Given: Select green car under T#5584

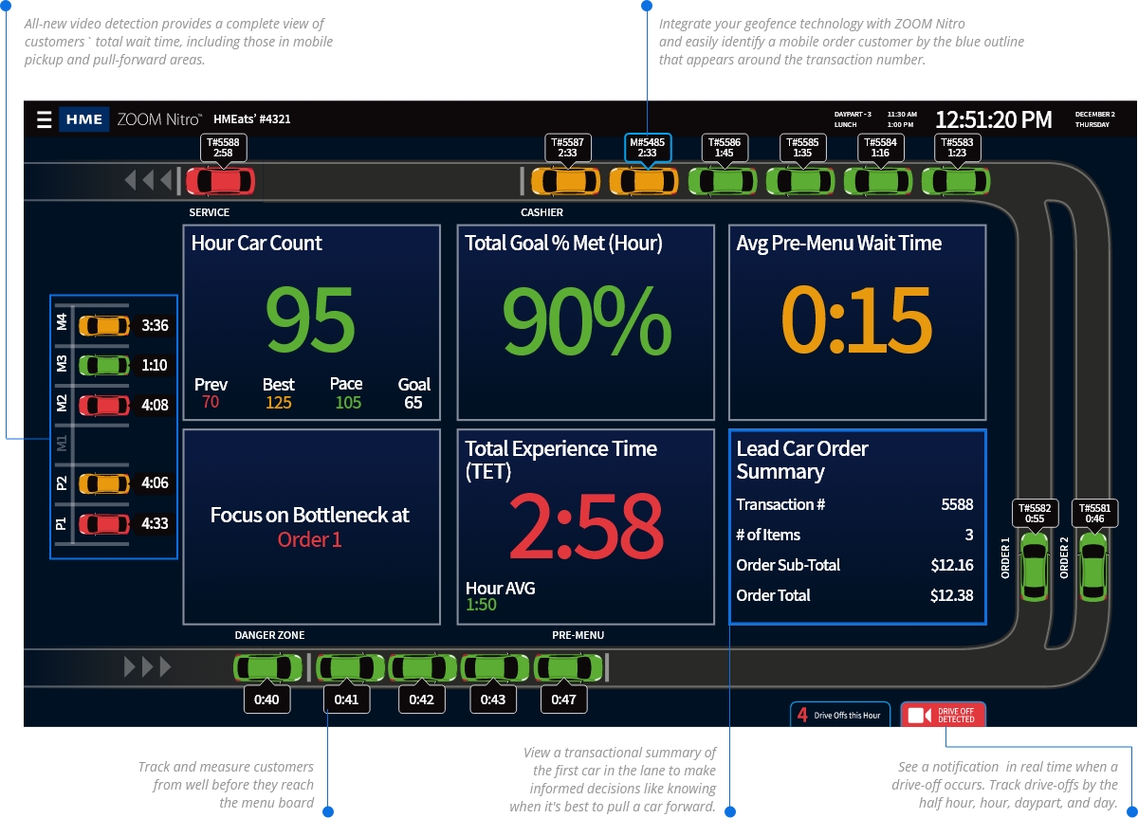Looking at the screenshot, I should [x=879, y=180].
